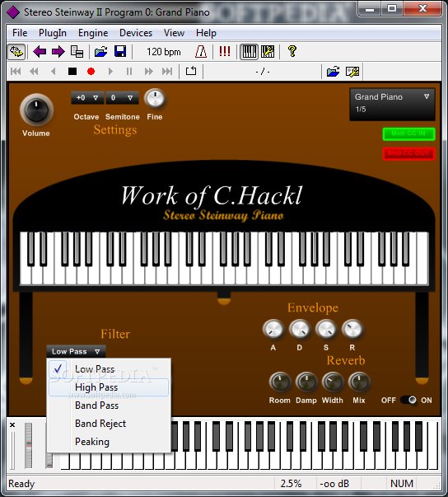Click the previous program purple left arrow
This screenshot has height=497, width=448.
click(40, 51)
